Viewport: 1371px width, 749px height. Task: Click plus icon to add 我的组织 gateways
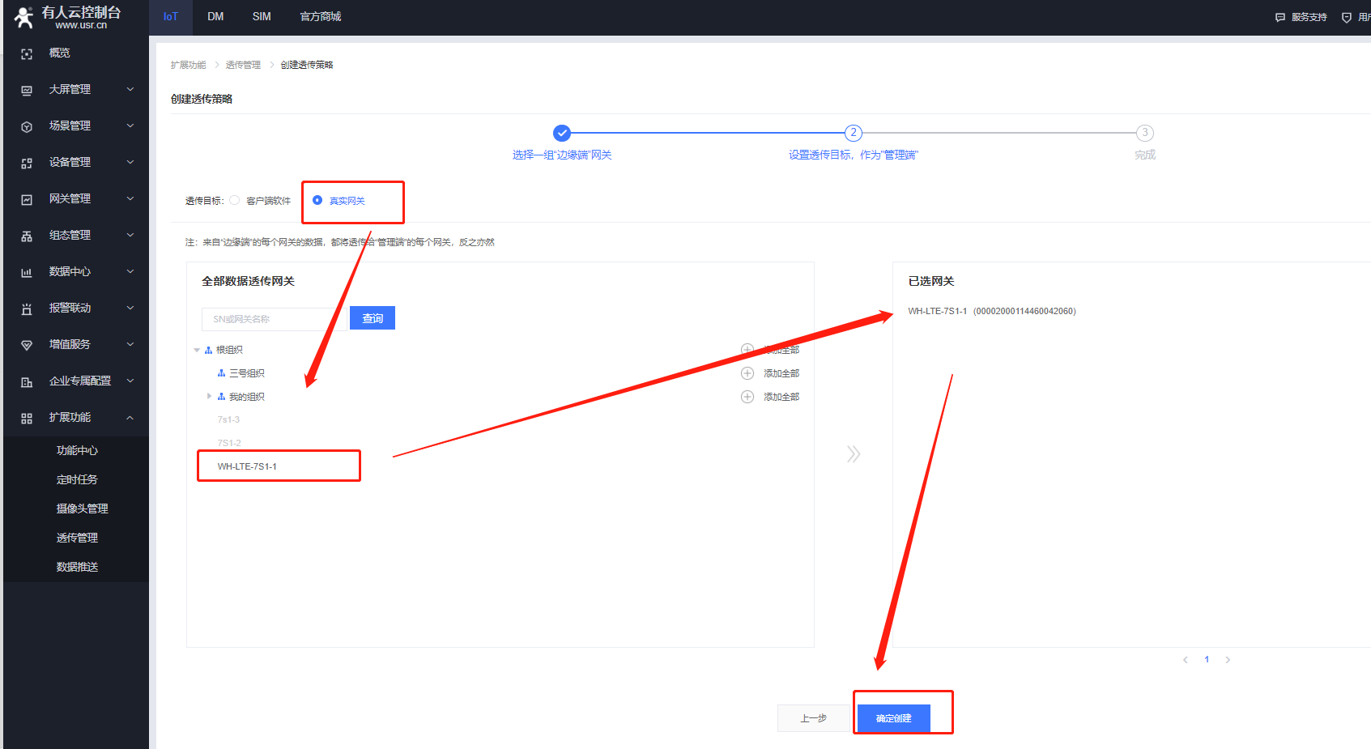coord(747,397)
